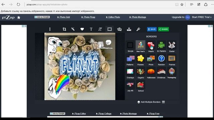214x120 pixels.
Task: Open the Pizap Editor link
Action: click(79, 113)
